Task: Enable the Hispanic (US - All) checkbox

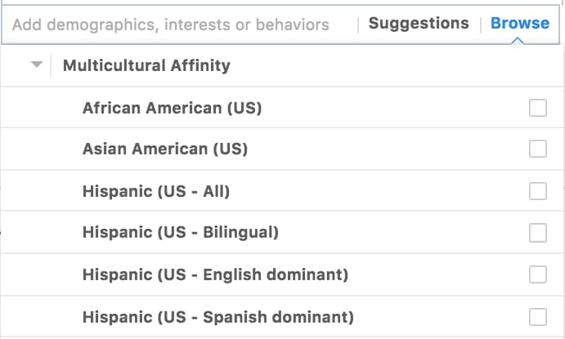Action: point(538,191)
